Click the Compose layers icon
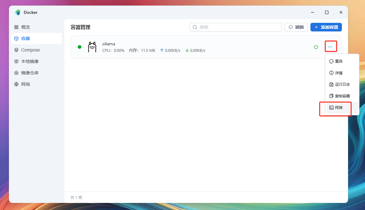Viewport: 365px width, 210px height. tap(16, 50)
